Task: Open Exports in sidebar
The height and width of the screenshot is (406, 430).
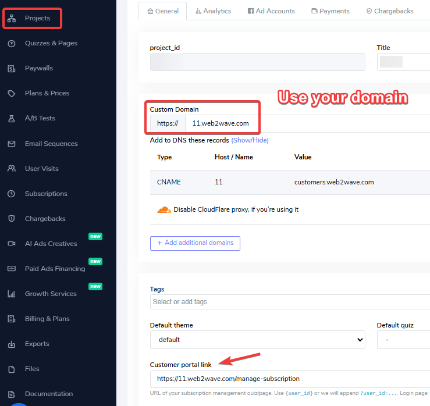Action: 37,344
